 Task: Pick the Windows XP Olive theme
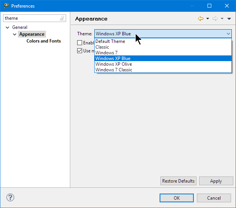163,64
